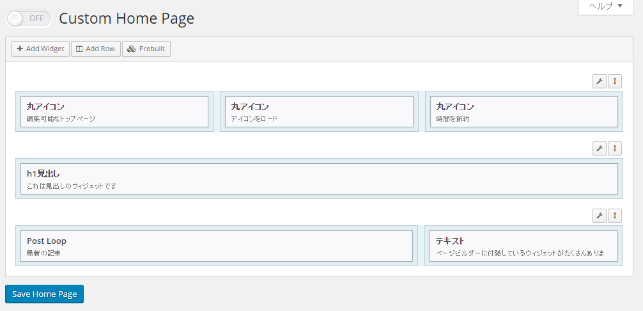The height and width of the screenshot is (311, 643).
Task: Click the Add Row button
Action: coord(96,49)
